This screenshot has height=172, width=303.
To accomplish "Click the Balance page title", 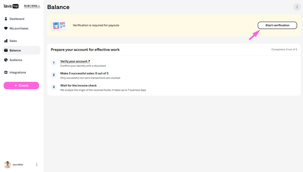I will point(58,7).
